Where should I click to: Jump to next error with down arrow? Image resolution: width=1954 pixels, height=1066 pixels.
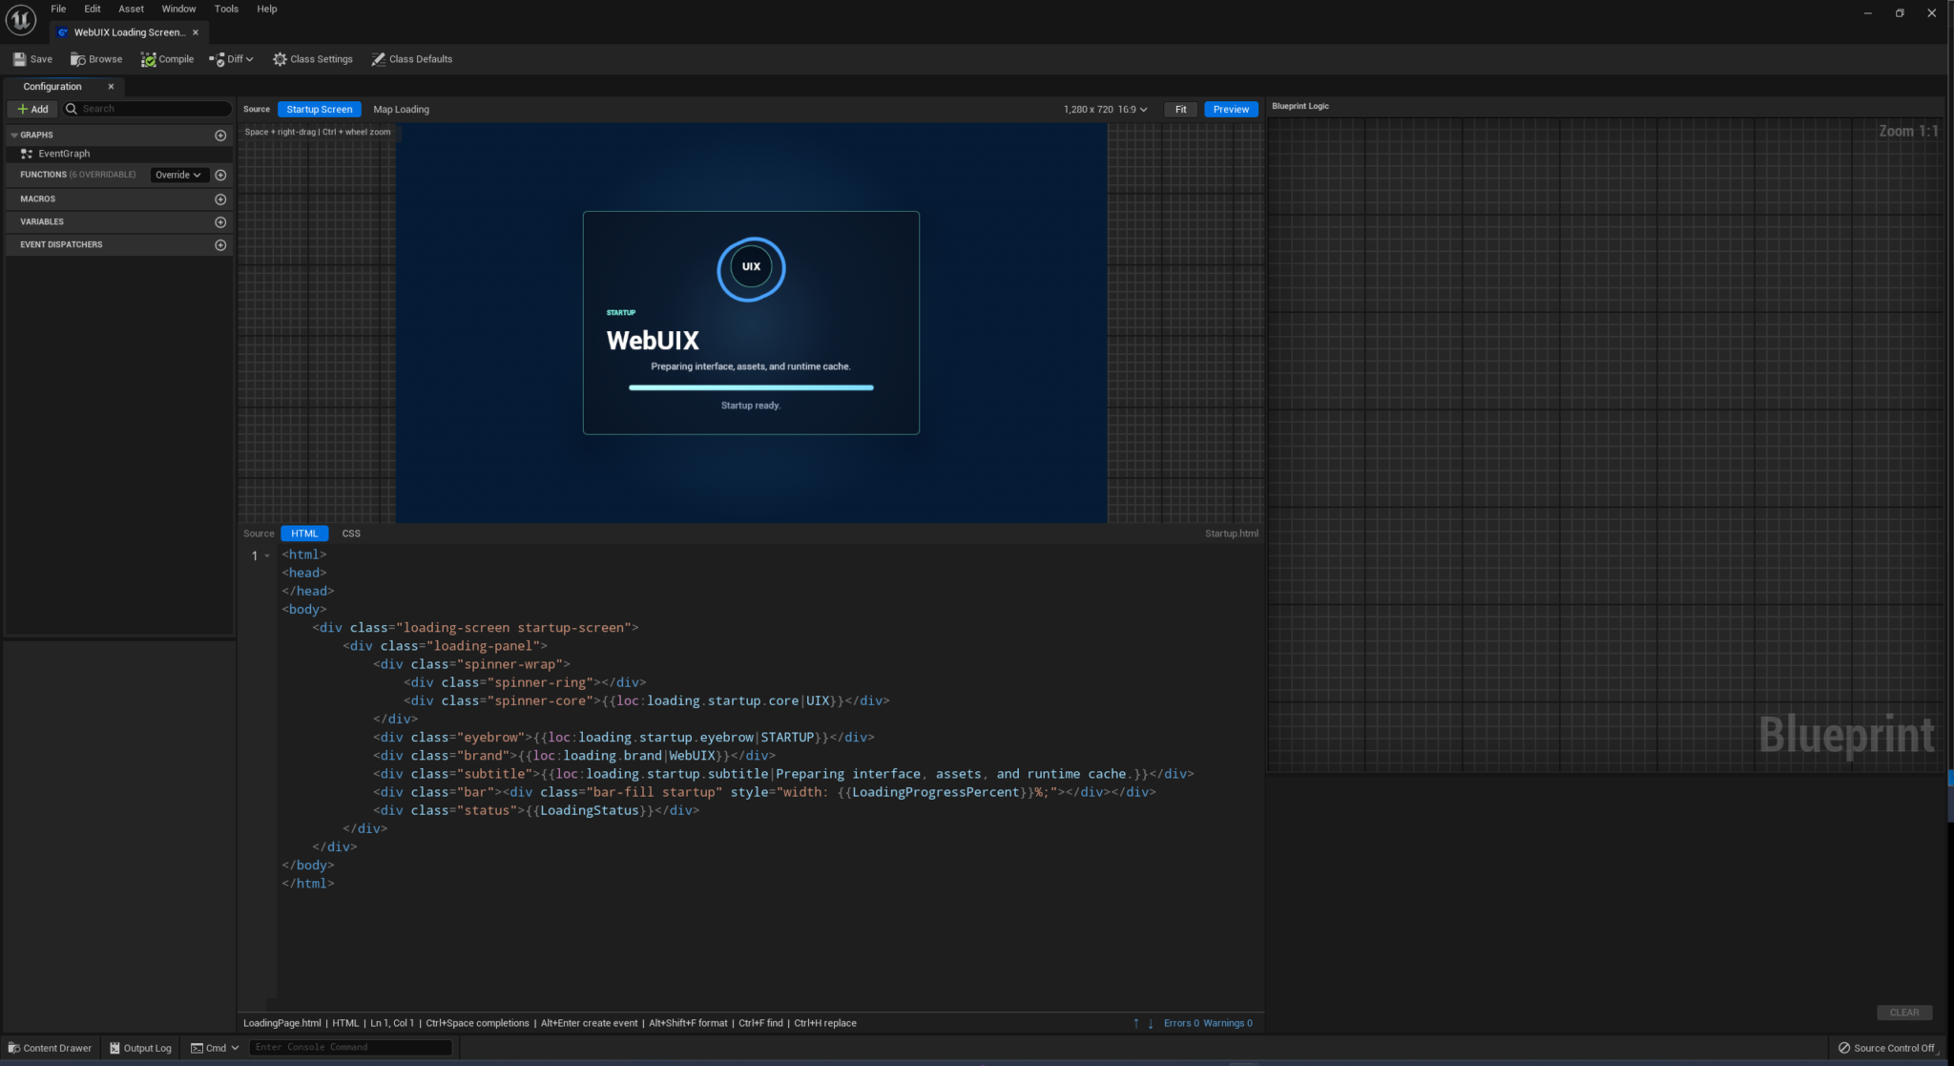[x=1151, y=1023]
